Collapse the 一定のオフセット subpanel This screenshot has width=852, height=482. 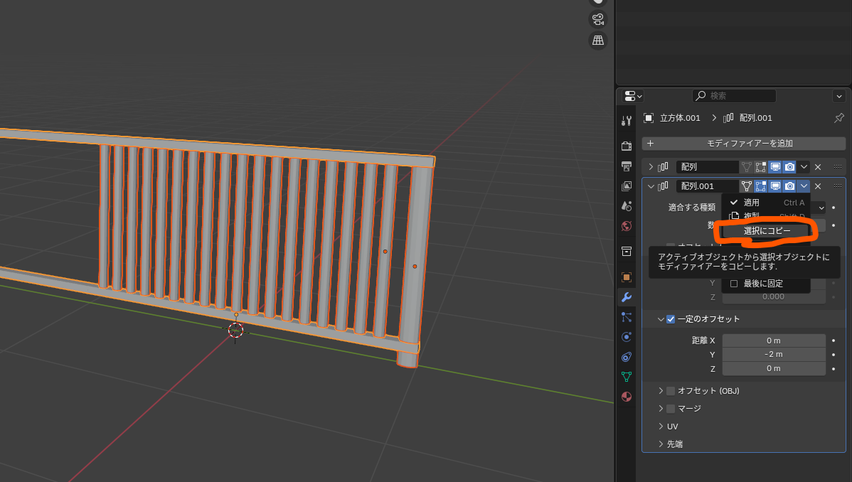(661, 319)
